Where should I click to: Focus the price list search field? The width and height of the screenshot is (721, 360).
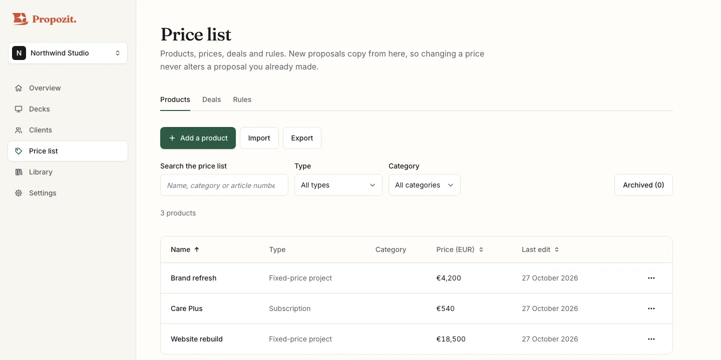coord(224,185)
